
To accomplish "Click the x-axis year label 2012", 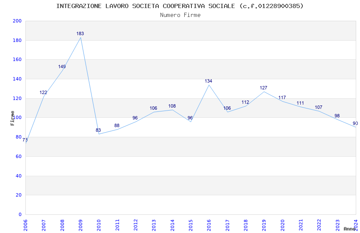I will [136, 225].
